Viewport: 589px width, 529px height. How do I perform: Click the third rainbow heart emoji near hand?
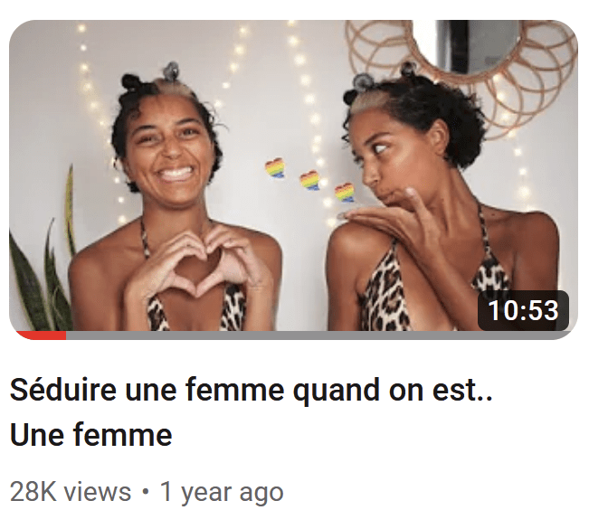click(345, 193)
